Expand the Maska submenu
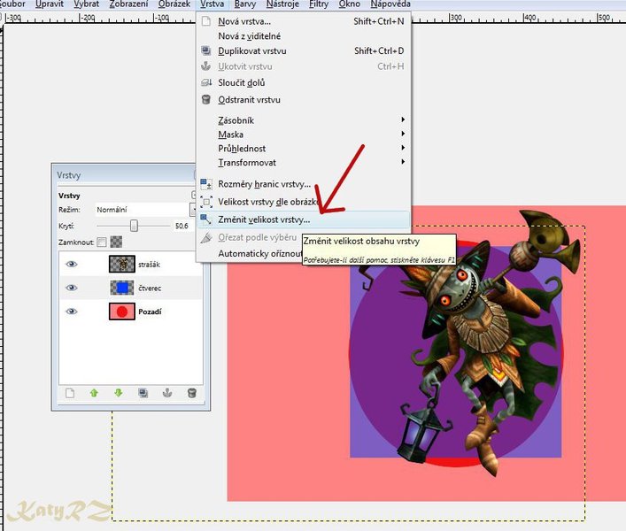626x531 pixels. [x=304, y=134]
